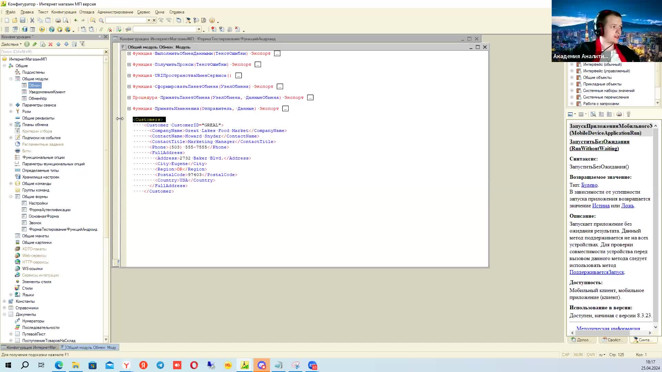Click the green plus Add icon in Configuration panel

click(27, 44)
